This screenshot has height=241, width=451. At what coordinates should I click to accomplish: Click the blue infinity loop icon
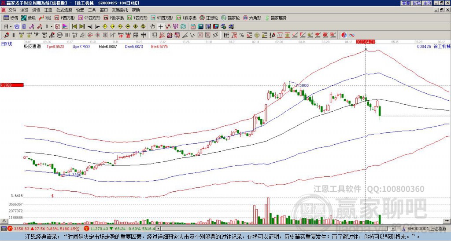pyautogui.click(x=352, y=35)
